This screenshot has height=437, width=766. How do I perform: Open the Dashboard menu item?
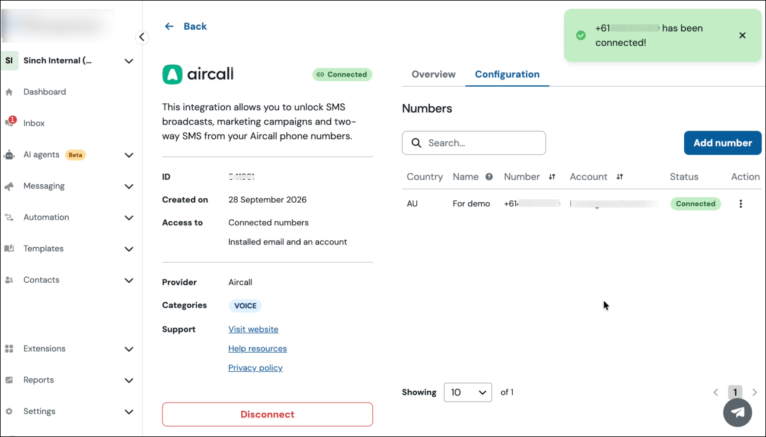coord(44,92)
